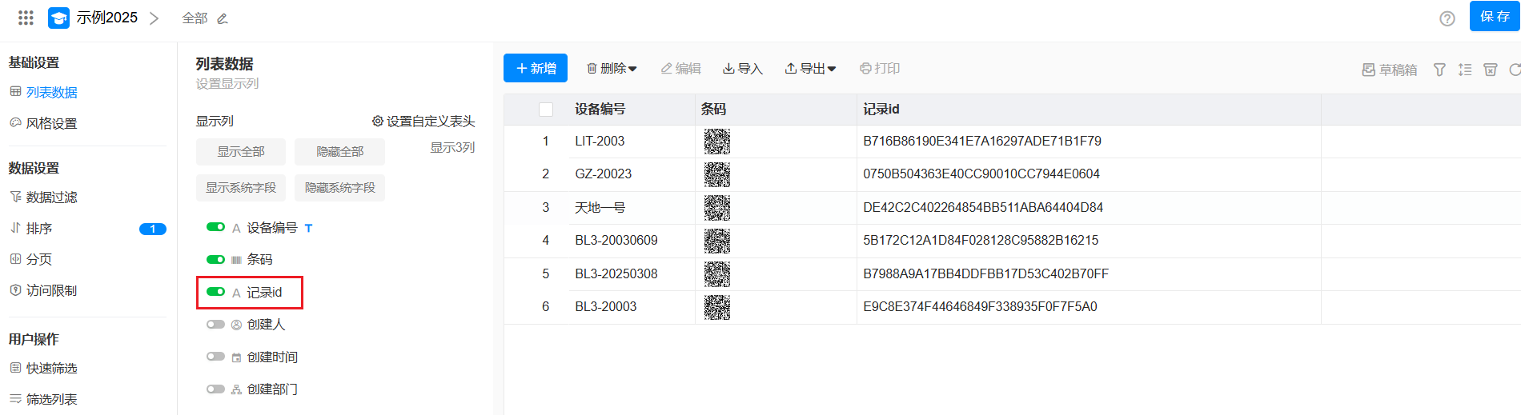This screenshot has width=1521, height=415.
Task: Click 设置自定义表头 link
Action: 423,122
